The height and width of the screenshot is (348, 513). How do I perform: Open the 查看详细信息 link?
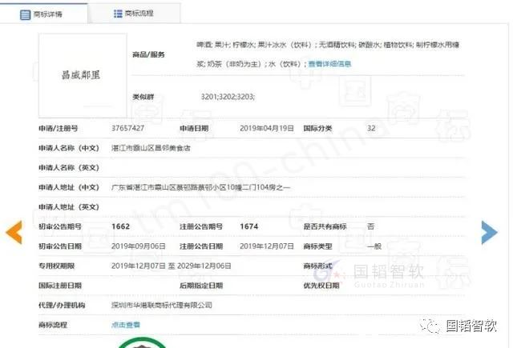[329, 64]
